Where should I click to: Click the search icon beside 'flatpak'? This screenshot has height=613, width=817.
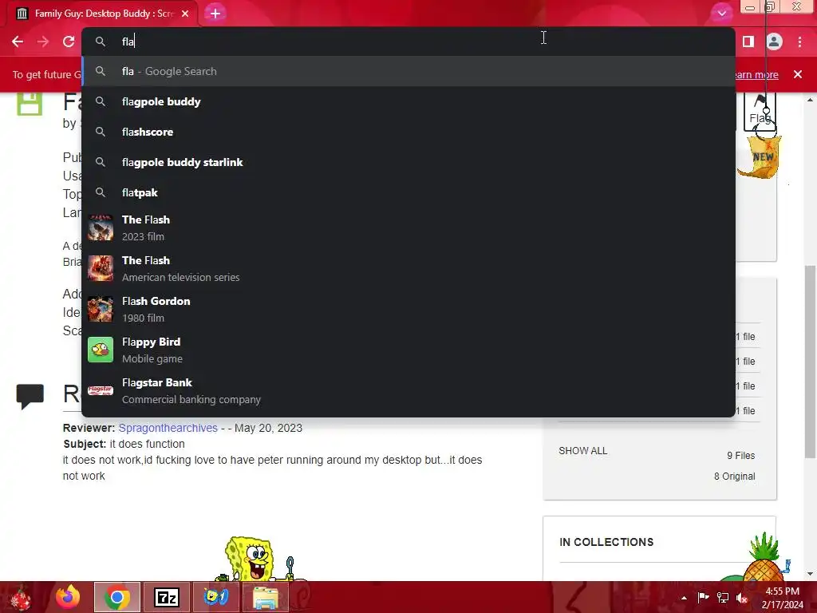point(101,192)
